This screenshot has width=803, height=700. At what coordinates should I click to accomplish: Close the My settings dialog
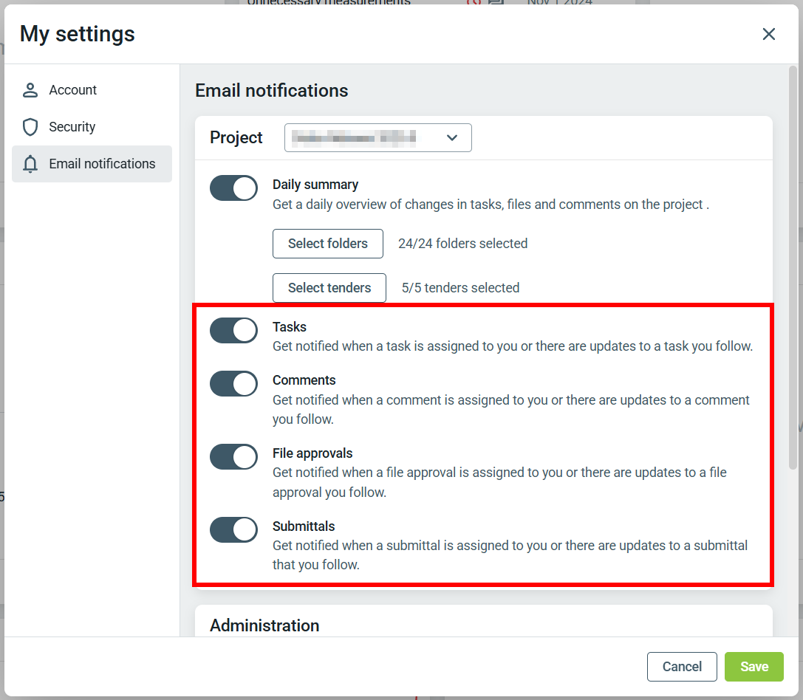(x=769, y=34)
